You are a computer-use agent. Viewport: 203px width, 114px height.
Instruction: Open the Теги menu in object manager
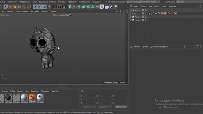point(164,6)
